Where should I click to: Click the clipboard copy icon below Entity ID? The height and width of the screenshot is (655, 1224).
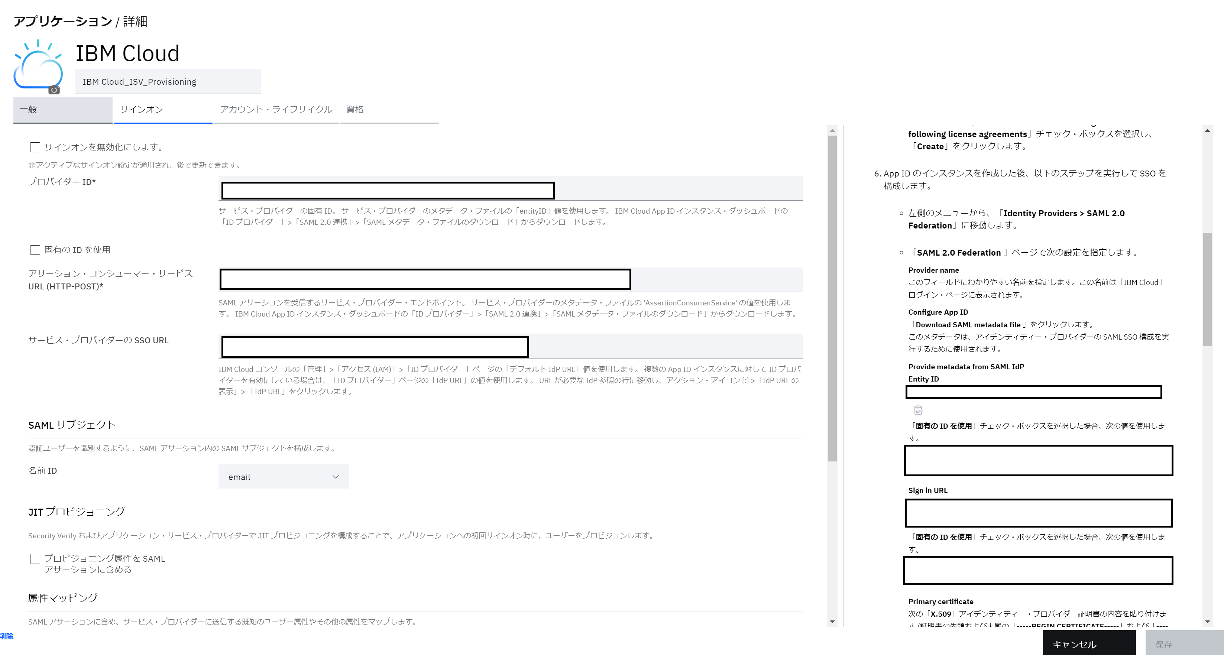918,409
